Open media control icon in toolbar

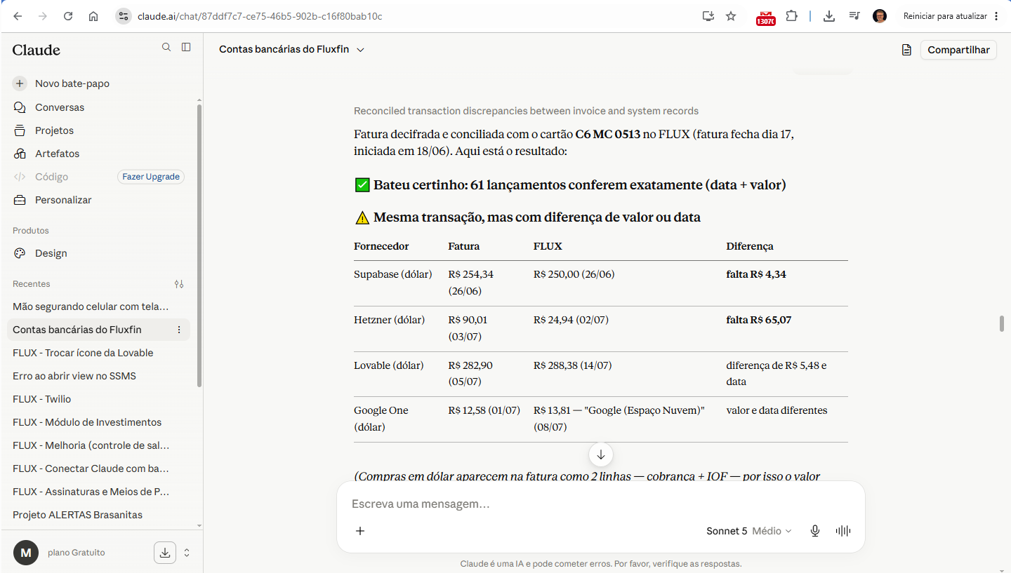[x=854, y=16]
